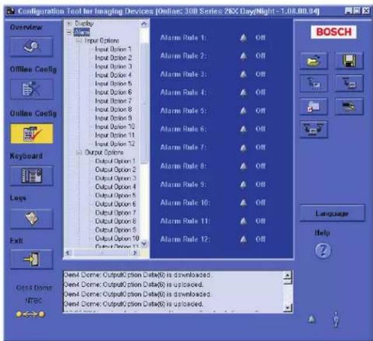373x341 pixels.
Task: Click the two-way device sync icon
Action: point(313,129)
